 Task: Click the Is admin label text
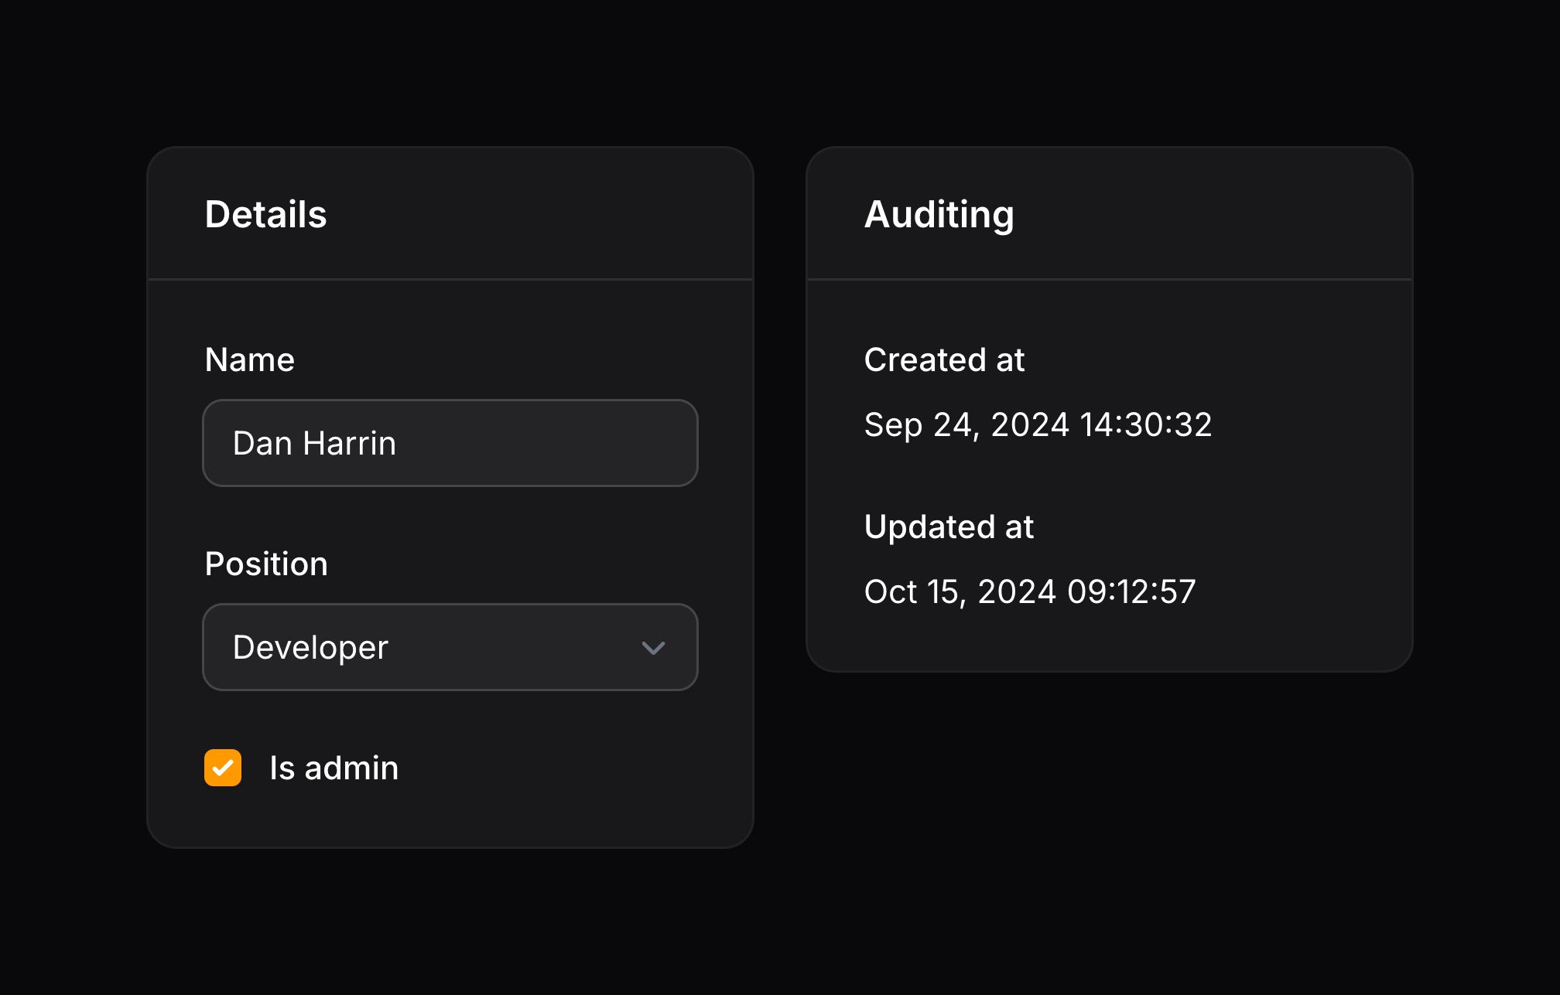tap(334, 768)
